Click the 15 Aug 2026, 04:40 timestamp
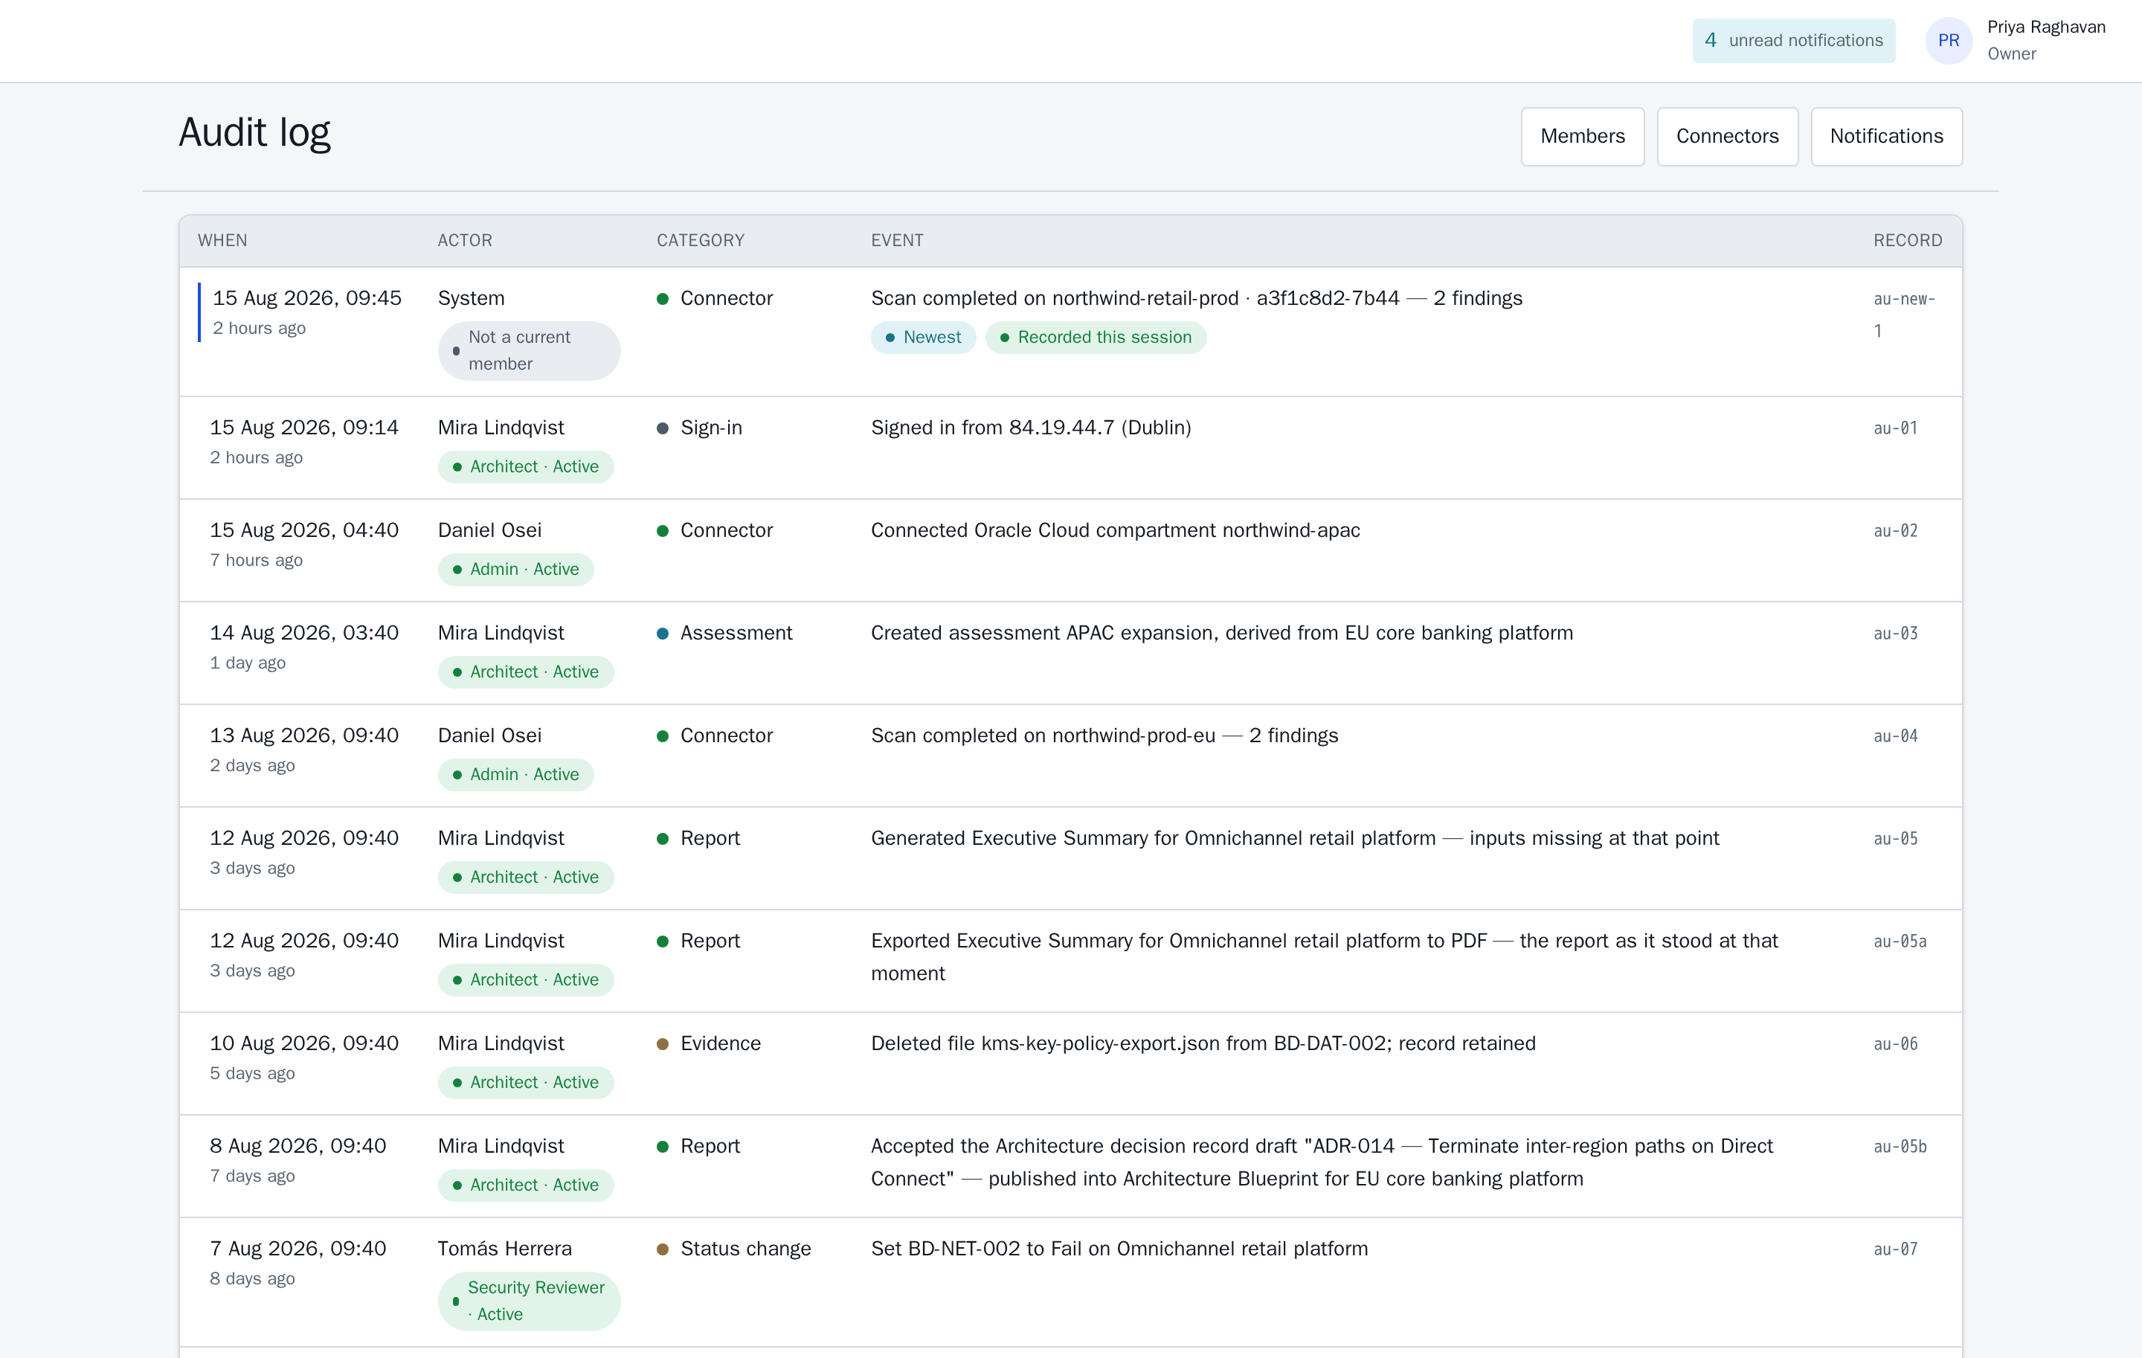Screen dimensions: 2142x1358 (x=304, y=530)
